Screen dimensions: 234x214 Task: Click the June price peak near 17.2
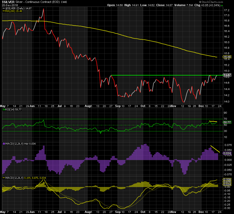(43, 9)
